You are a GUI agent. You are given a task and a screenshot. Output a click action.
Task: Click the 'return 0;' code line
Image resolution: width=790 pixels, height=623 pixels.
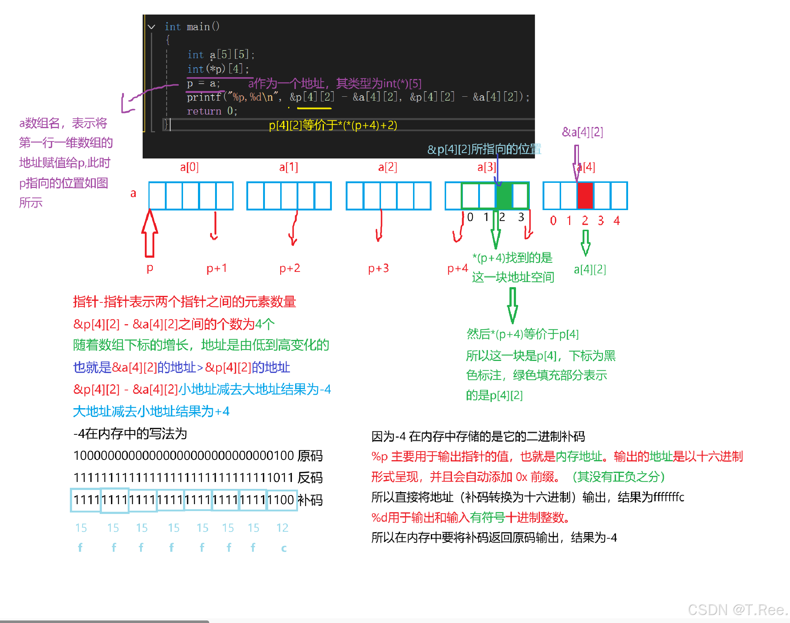[x=212, y=111]
